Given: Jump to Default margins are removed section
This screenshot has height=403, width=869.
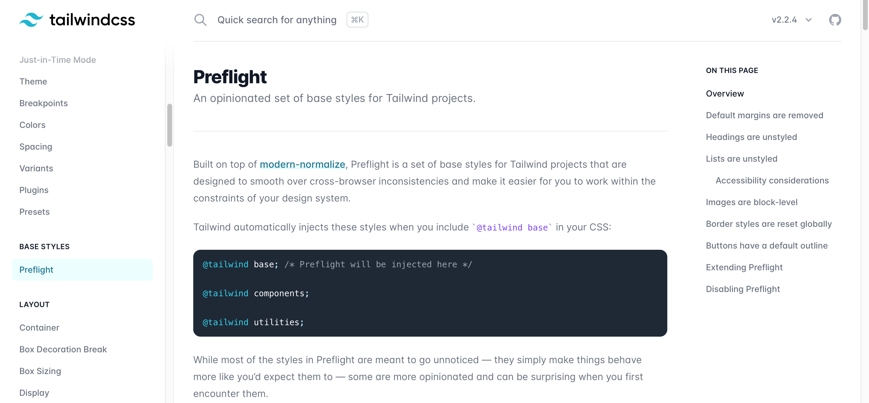Looking at the screenshot, I should (x=765, y=115).
